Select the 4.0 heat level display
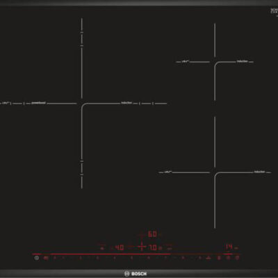Viewport: 278px width, 278px height. (x=120, y=247)
